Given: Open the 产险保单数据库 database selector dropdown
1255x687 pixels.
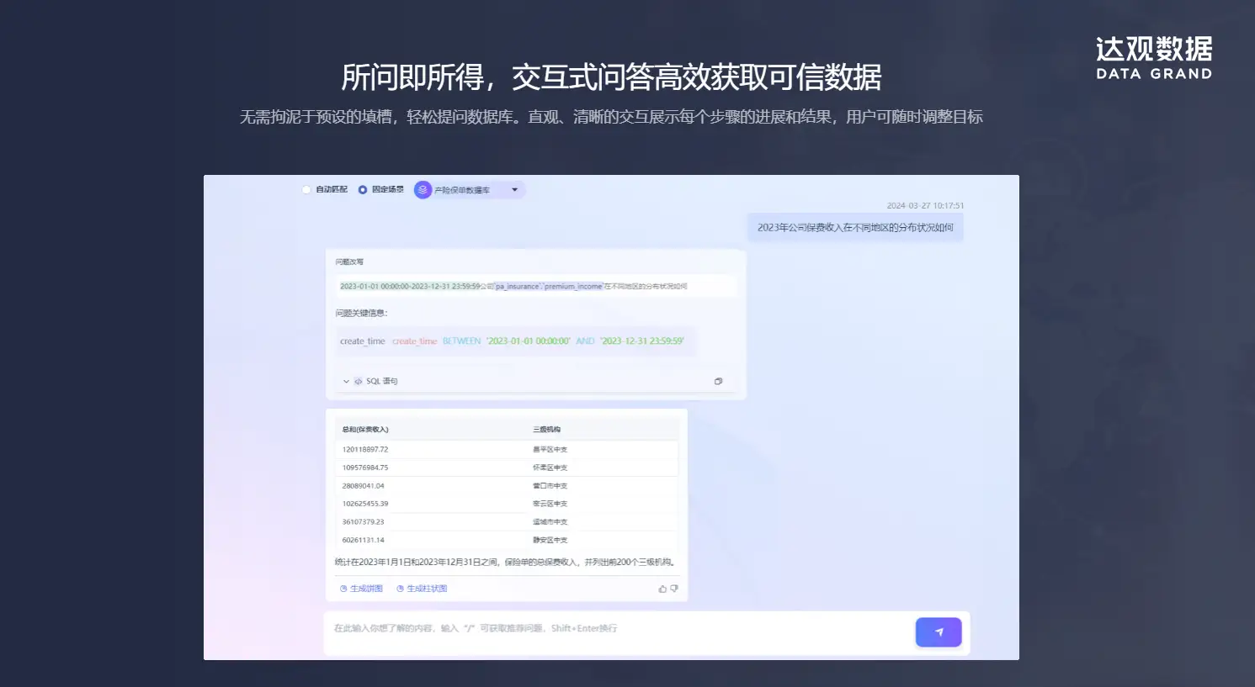Looking at the screenshot, I should (x=469, y=189).
